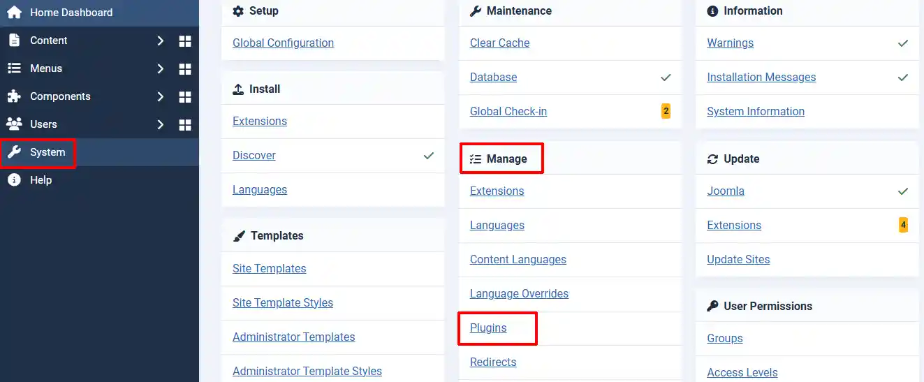
Task: Click the Help info icon in sidebar
Action: coord(14,180)
